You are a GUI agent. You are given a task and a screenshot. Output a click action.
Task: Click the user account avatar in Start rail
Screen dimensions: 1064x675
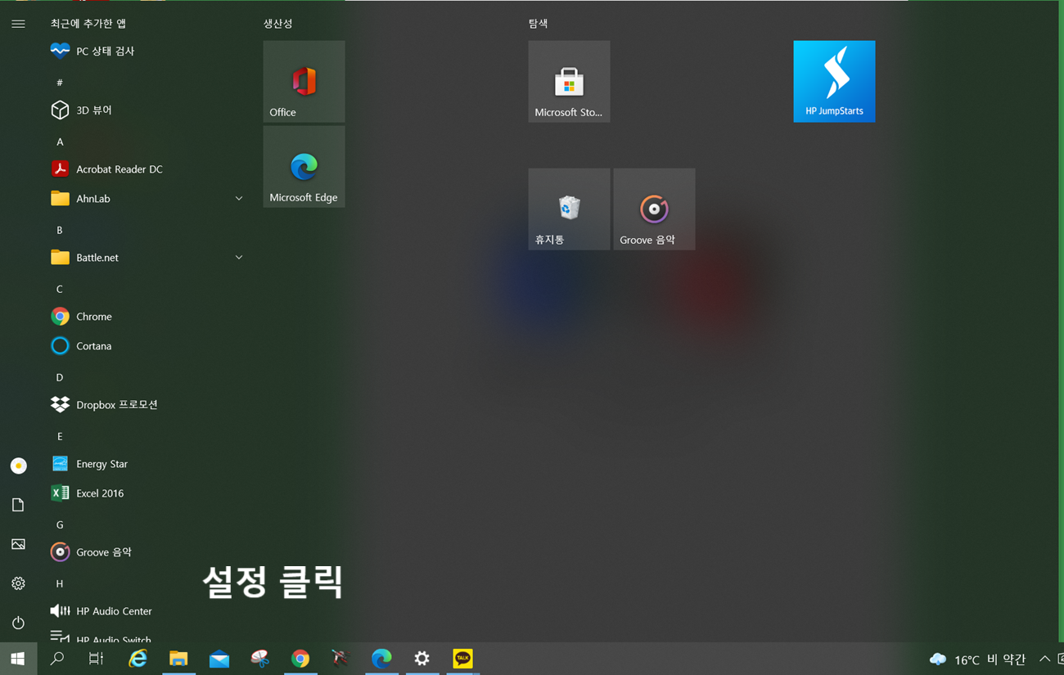tap(18, 466)
